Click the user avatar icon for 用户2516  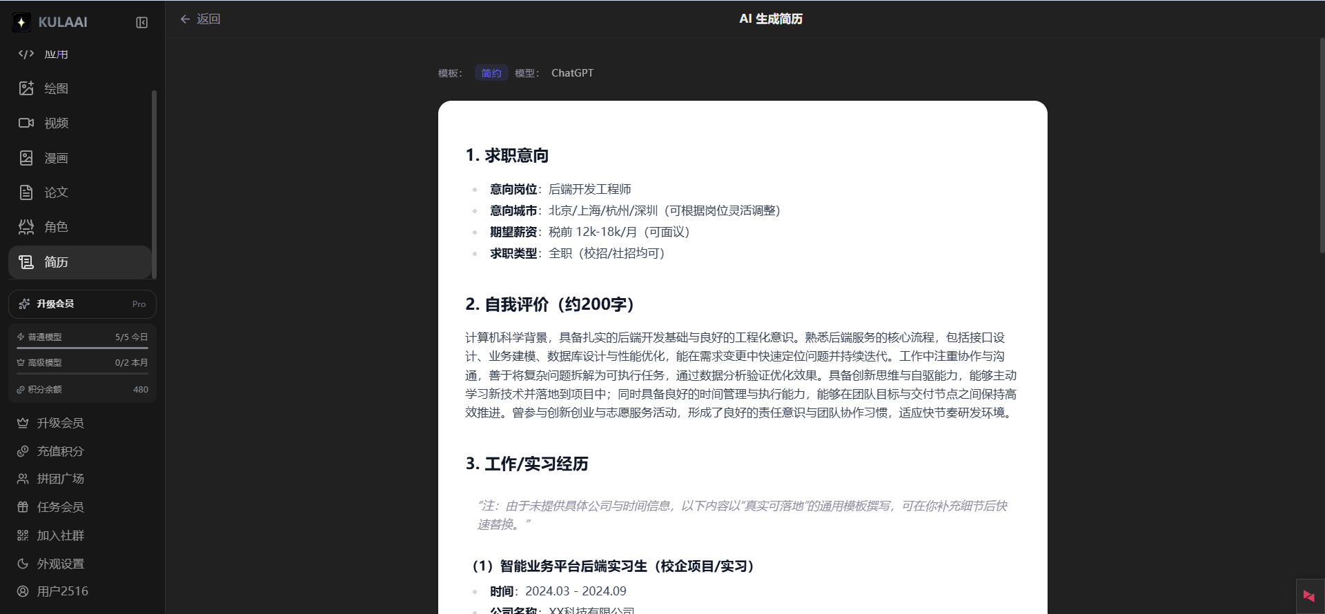(23, 591)
